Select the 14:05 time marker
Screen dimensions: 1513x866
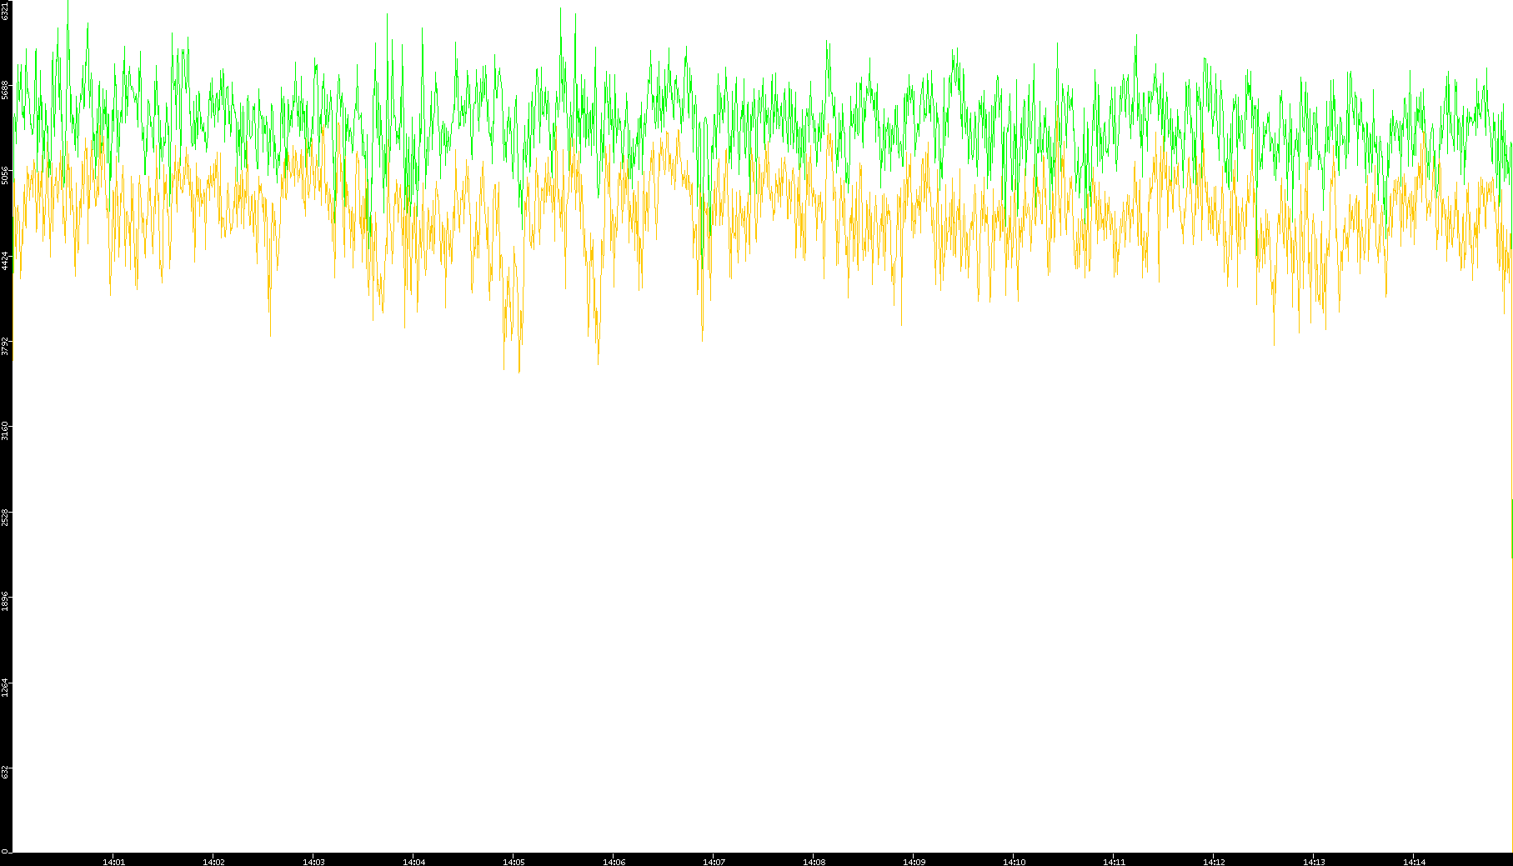(514, 861)
